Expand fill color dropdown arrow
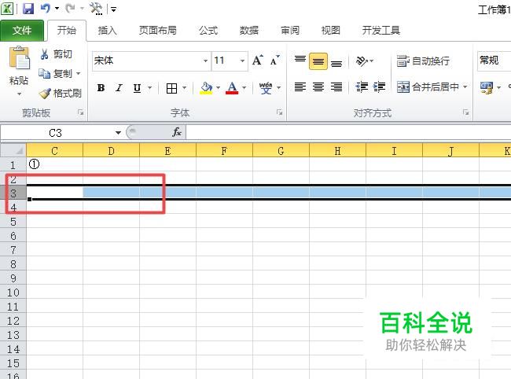The width and height of the screenshot is (511, 379). coord(218,87)
